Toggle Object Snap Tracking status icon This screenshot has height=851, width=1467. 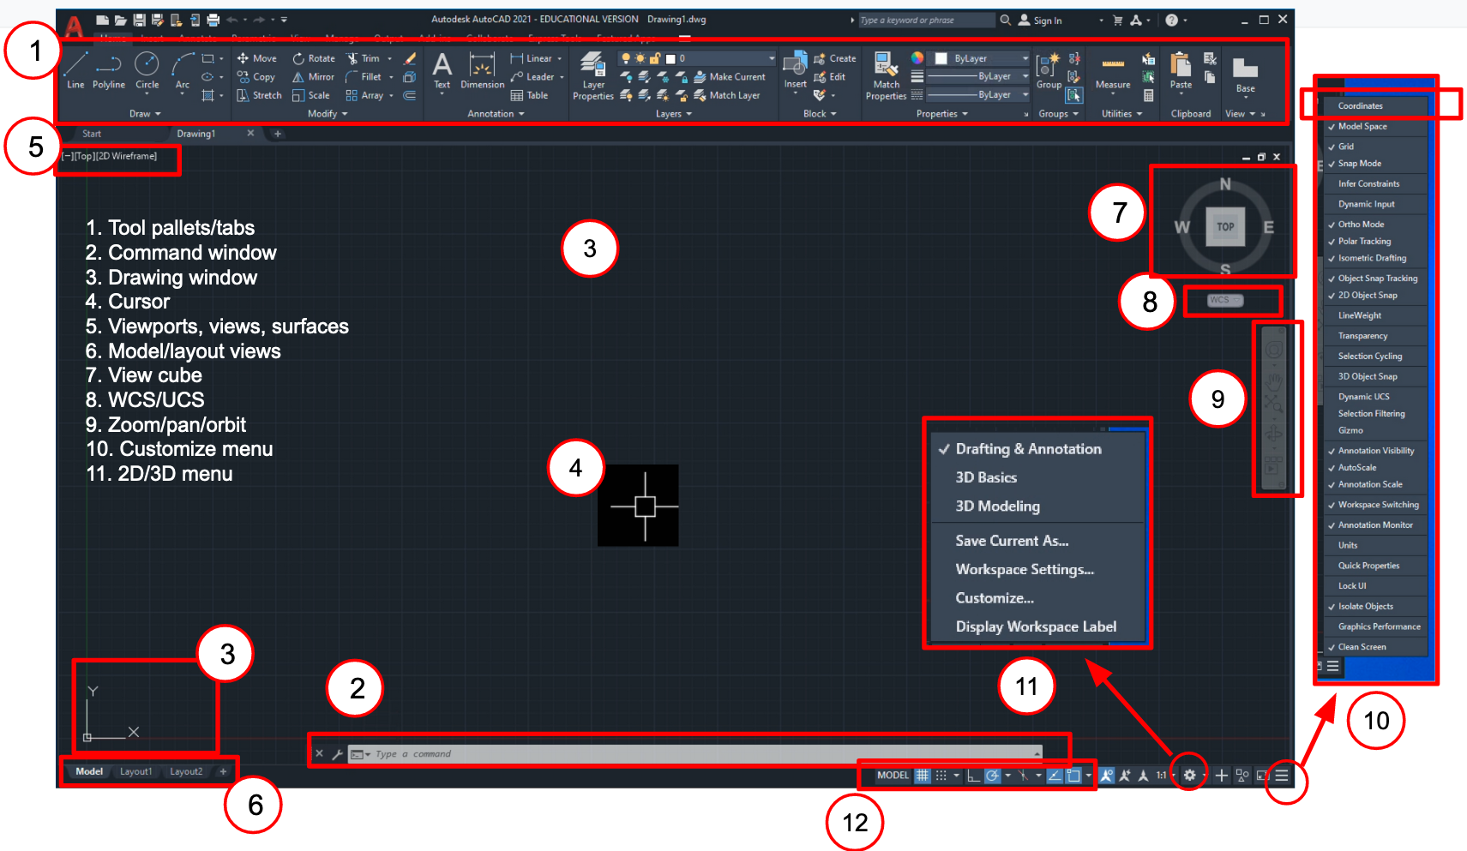1055,775
